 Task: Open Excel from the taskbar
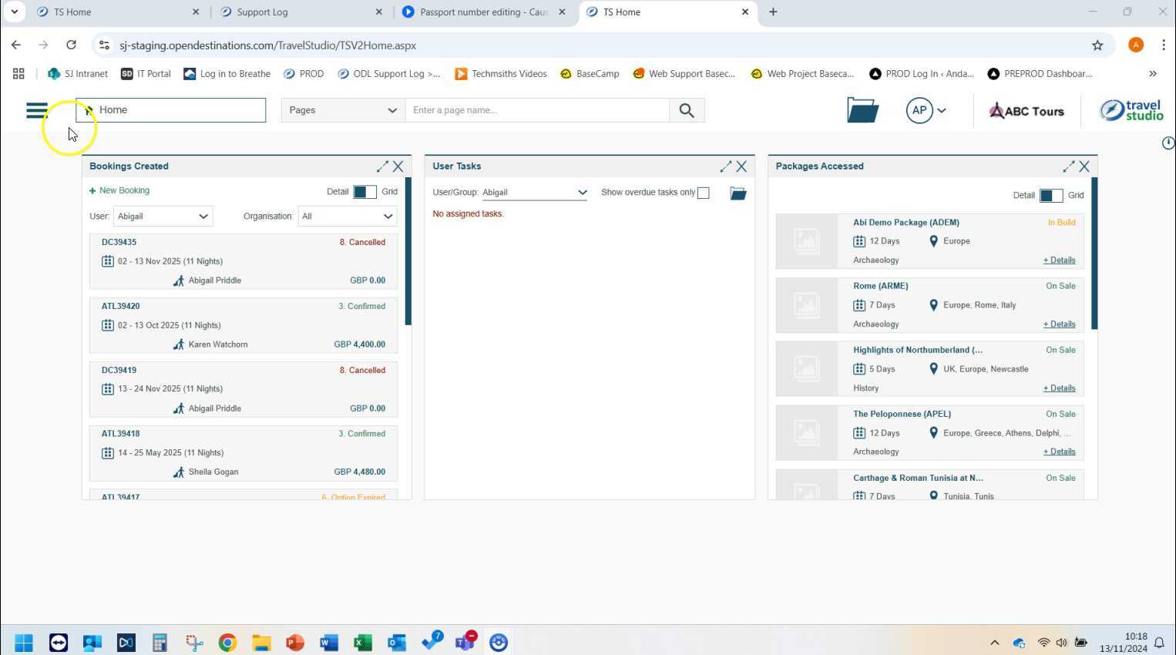click(363, 643)
